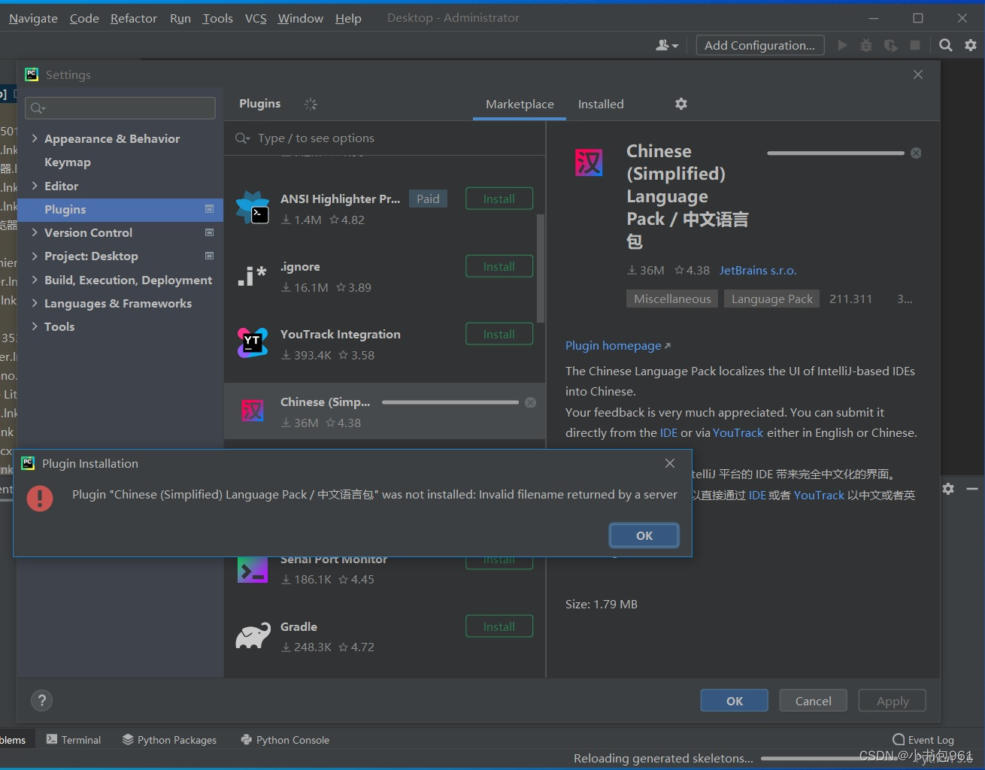This screenshot has width=985, height=770.
Task: Click OK in Plugin Installation error dialog
Action: pyautogui.click(x=644, y=535)
